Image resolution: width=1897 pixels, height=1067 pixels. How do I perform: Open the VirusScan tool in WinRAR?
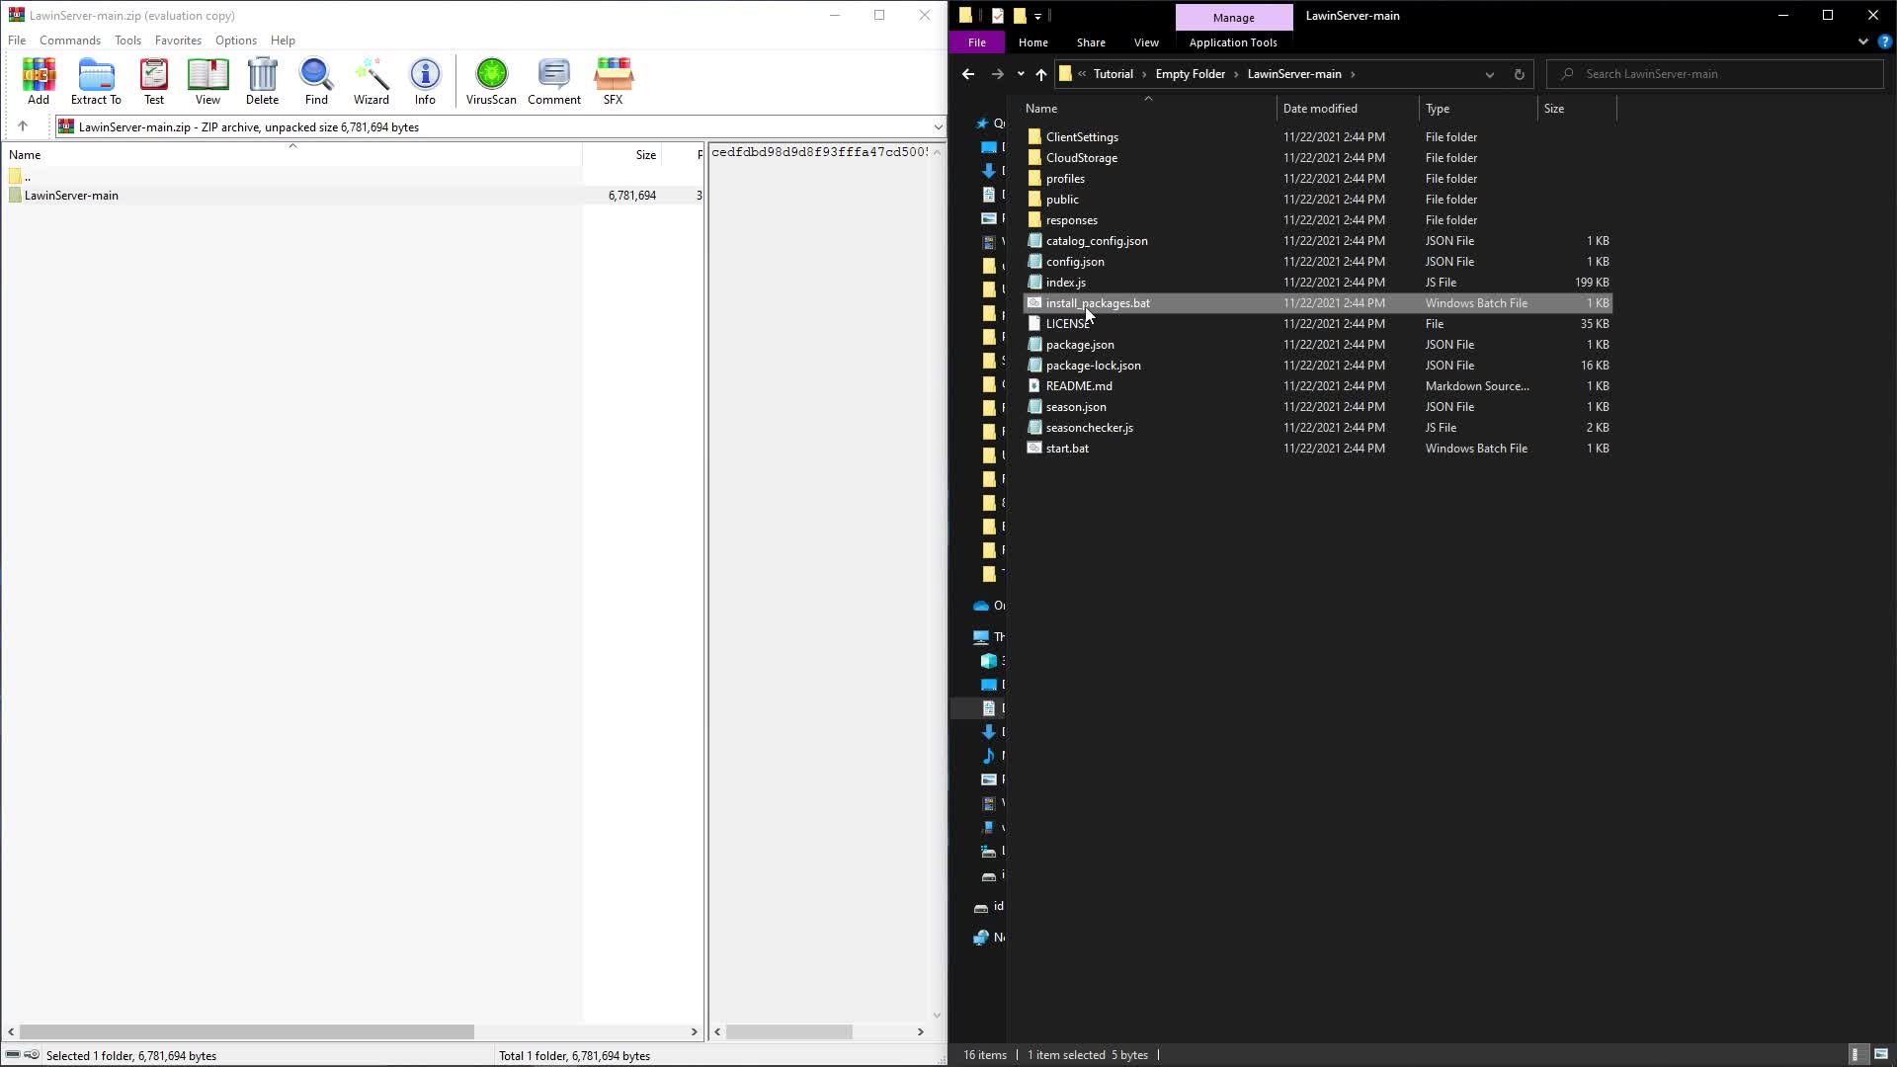(491, 81)
